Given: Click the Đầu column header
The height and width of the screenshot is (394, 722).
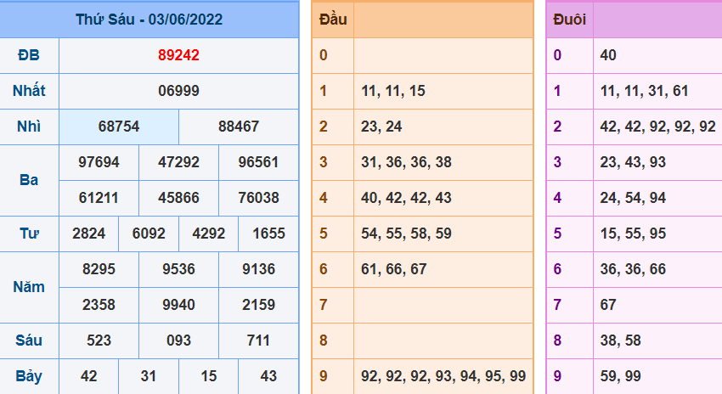Looking at the screenshot, I should (x=333, y=20).
